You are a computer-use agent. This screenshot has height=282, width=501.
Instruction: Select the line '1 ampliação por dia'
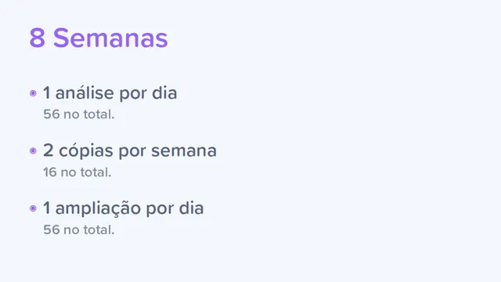[124, 208]
